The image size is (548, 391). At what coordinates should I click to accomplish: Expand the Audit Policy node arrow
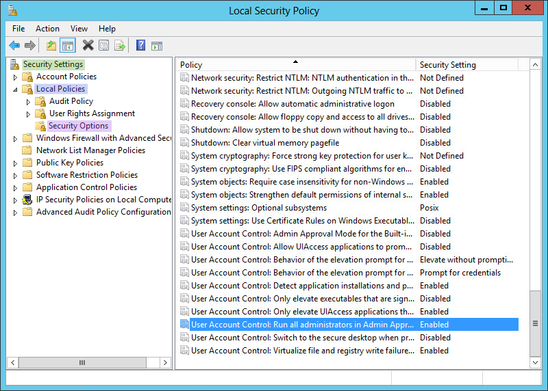click(x=29, y=101)
